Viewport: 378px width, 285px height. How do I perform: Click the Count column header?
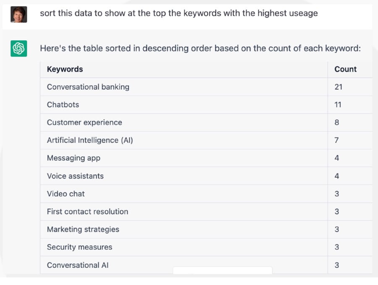[x=345, y=69]
